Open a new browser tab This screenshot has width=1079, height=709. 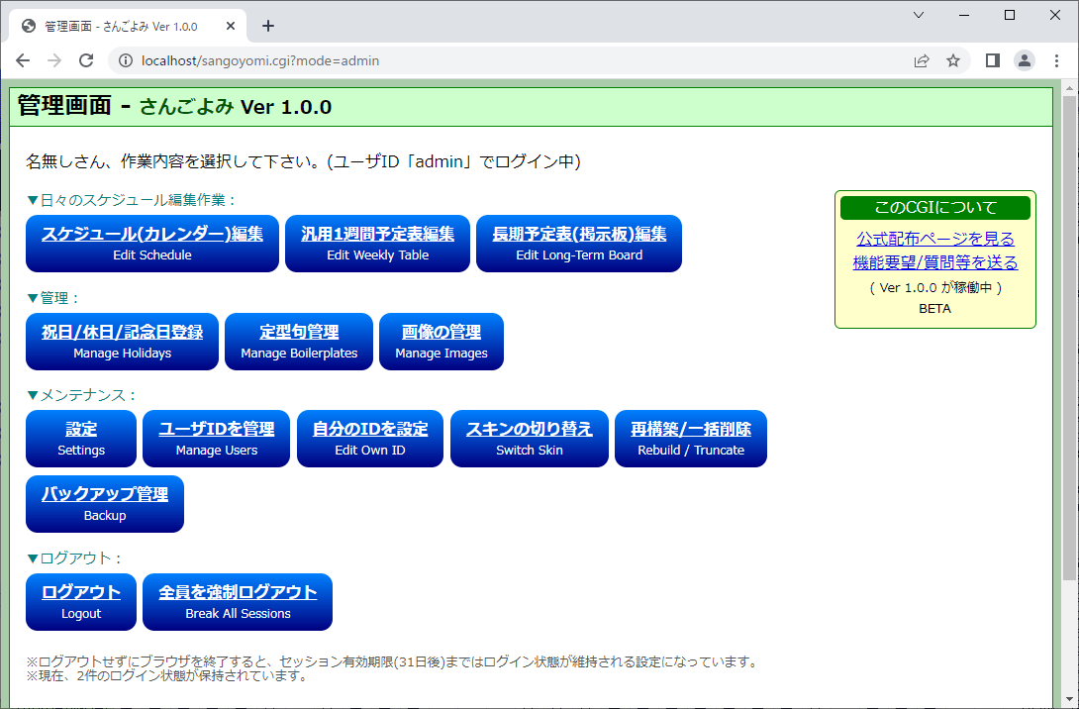(268, 26)
